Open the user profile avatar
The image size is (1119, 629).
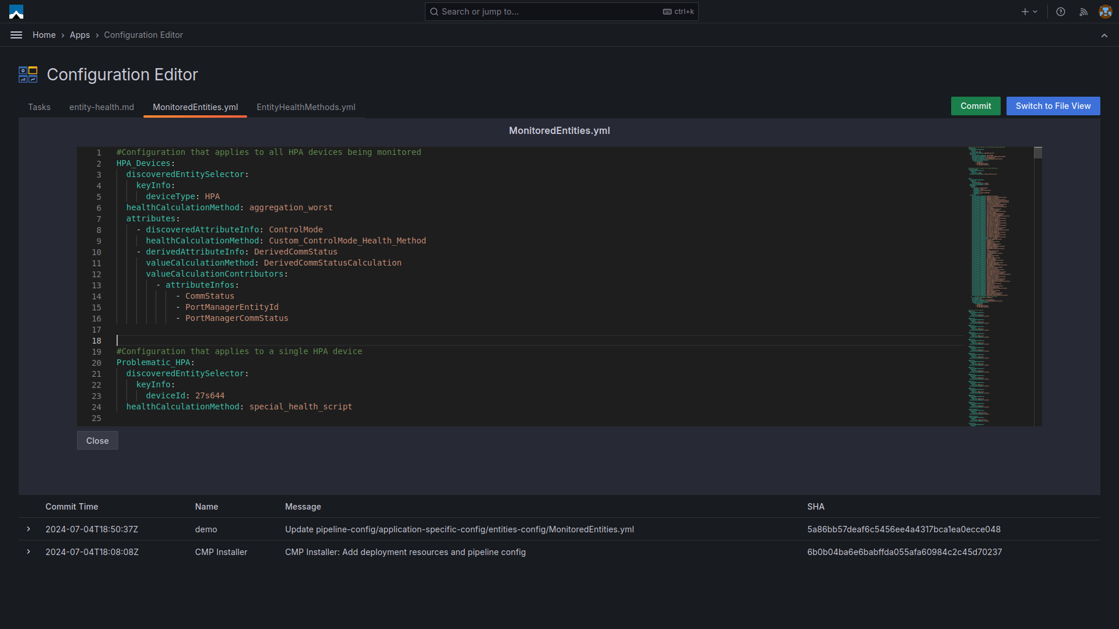tap(1106, 12)
